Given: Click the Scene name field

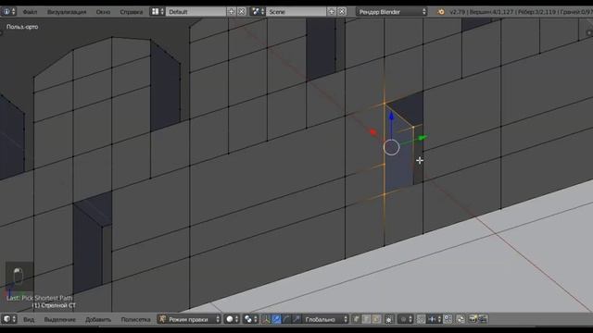Looking at the screenshot, I should tap(296, 12).
